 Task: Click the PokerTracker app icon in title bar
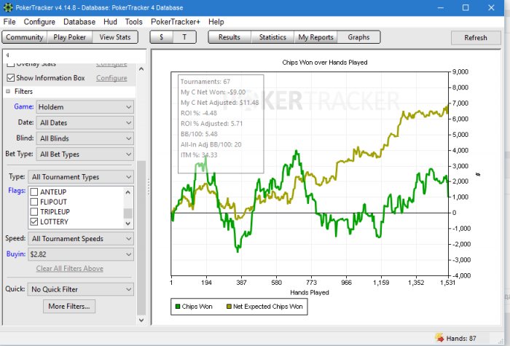point(8,7)
